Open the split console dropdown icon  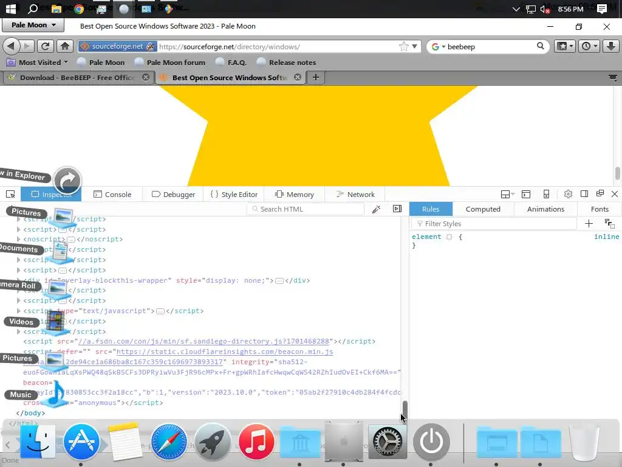click(x=507, y=194)
